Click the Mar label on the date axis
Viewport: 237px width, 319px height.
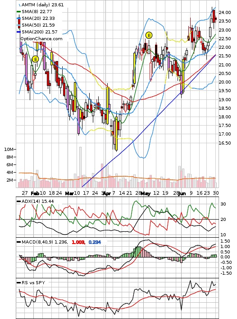point(69,193)
